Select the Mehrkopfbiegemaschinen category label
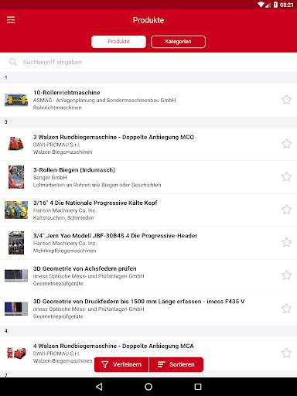The width and height of the screenshot is (297, 396). [64, 251]
